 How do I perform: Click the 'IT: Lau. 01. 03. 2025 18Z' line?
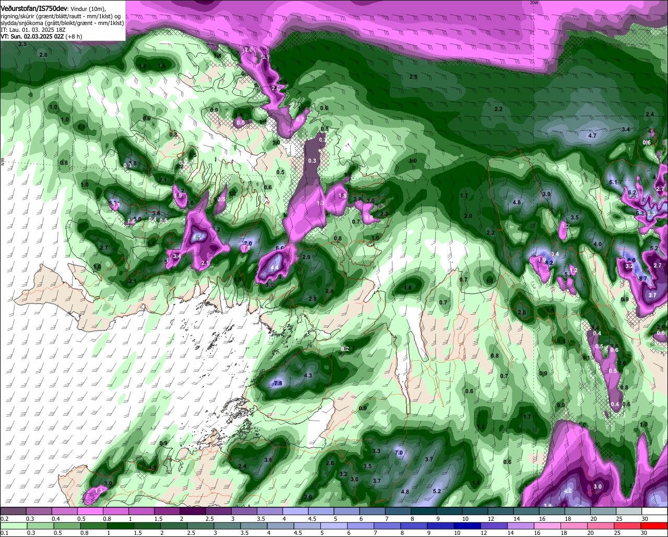pyautogui.click(x=33, y=30)
